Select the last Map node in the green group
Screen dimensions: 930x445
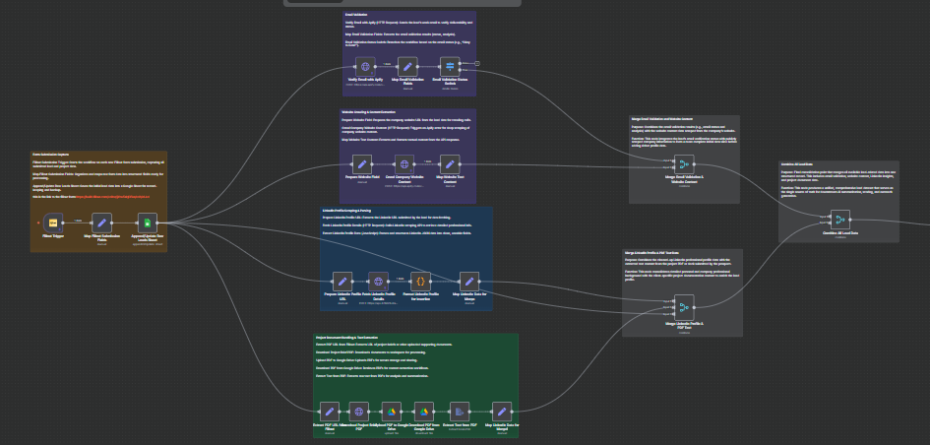coord(502,412)
